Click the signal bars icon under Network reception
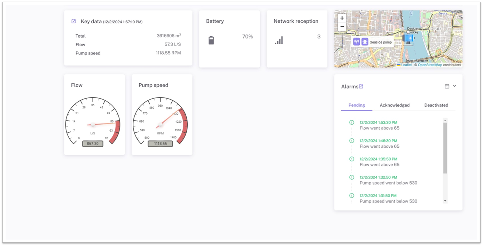The width and height of the screenshot is (483, 246). (x=279, y=40)
